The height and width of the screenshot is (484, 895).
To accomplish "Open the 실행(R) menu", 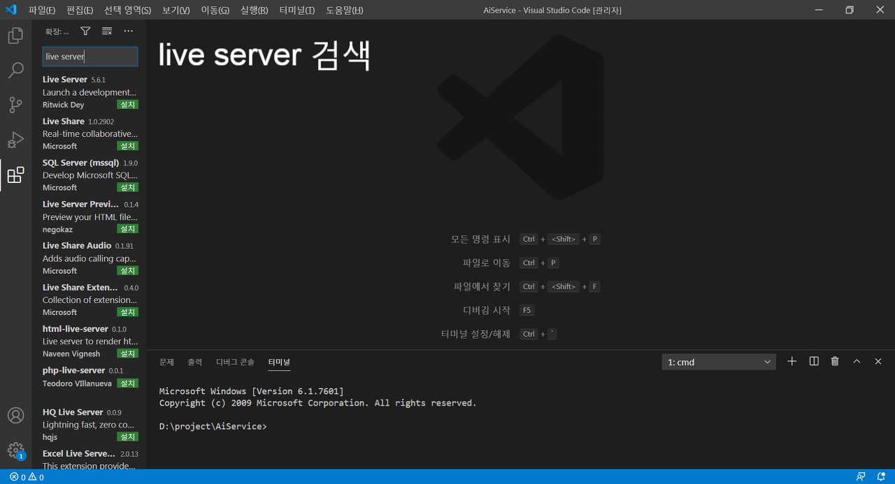I will [x=254, y=10].
